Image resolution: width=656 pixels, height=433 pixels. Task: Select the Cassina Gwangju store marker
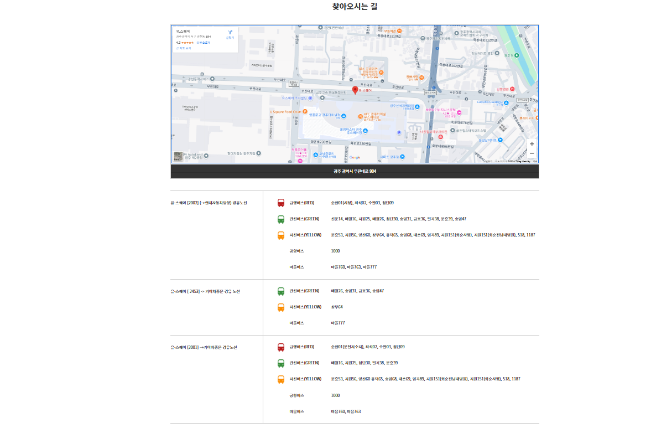506,102
